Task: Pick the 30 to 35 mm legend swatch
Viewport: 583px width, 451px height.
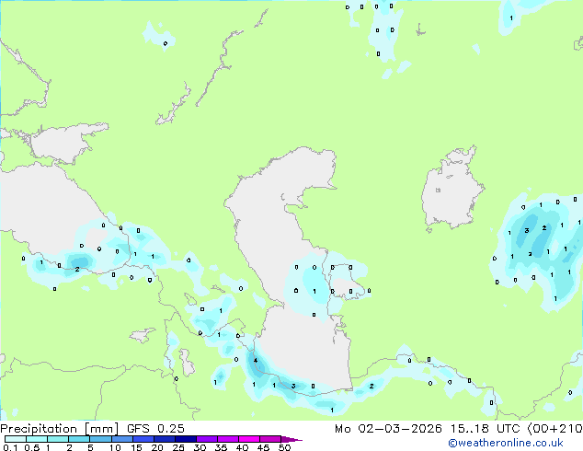Action: click(207, 439)
